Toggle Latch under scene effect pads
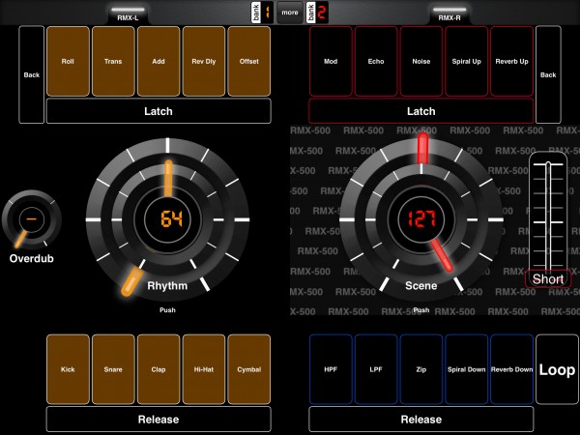The image size is (580, 435). [x=421, y=111]
